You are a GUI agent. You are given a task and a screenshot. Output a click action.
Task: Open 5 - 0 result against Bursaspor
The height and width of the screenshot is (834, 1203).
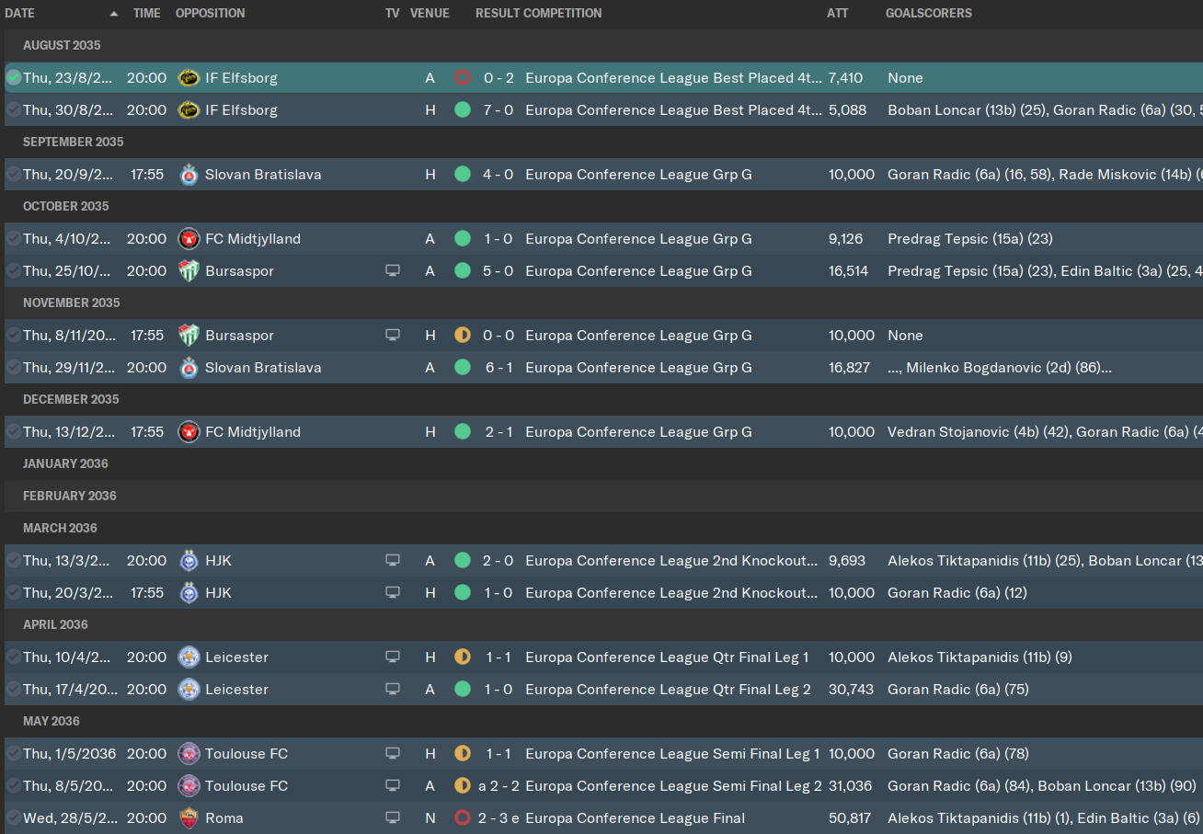[498, 271]
